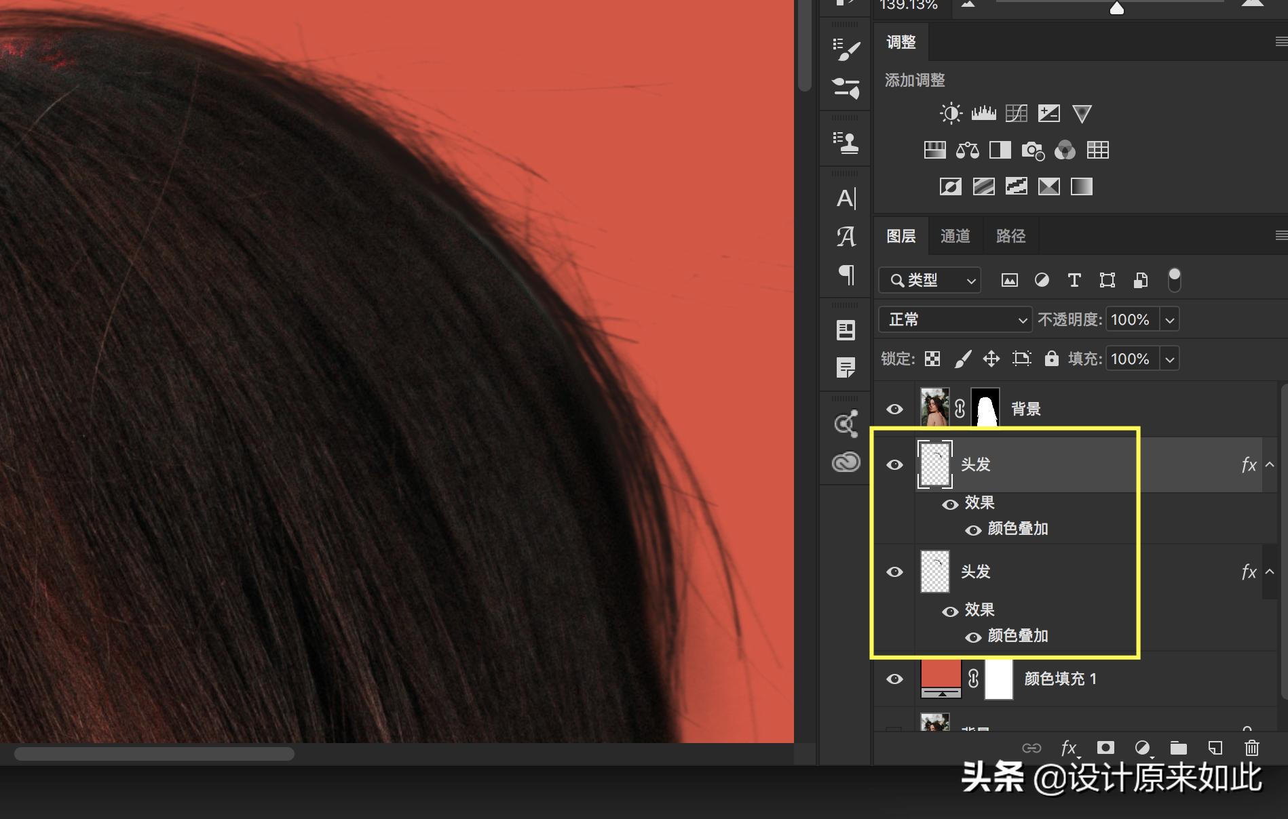Open the Notes panel icon
This screenshot has height=819, width=1288.
click(846, 368)
